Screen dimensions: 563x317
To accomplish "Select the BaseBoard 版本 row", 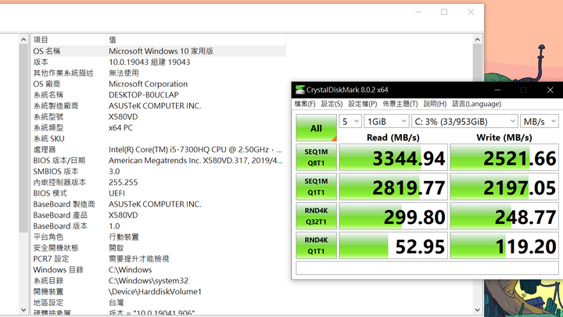I will pyautogui.click(x=158, y=226).
